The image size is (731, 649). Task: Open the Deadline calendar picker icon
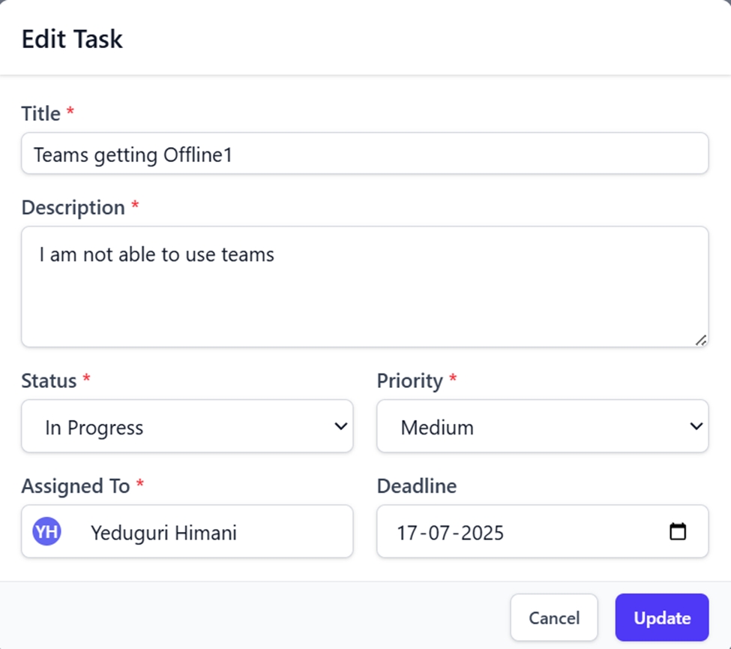678,532
